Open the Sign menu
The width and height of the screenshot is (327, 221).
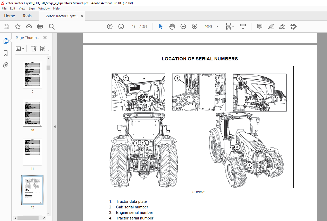[x=32, y=8]
